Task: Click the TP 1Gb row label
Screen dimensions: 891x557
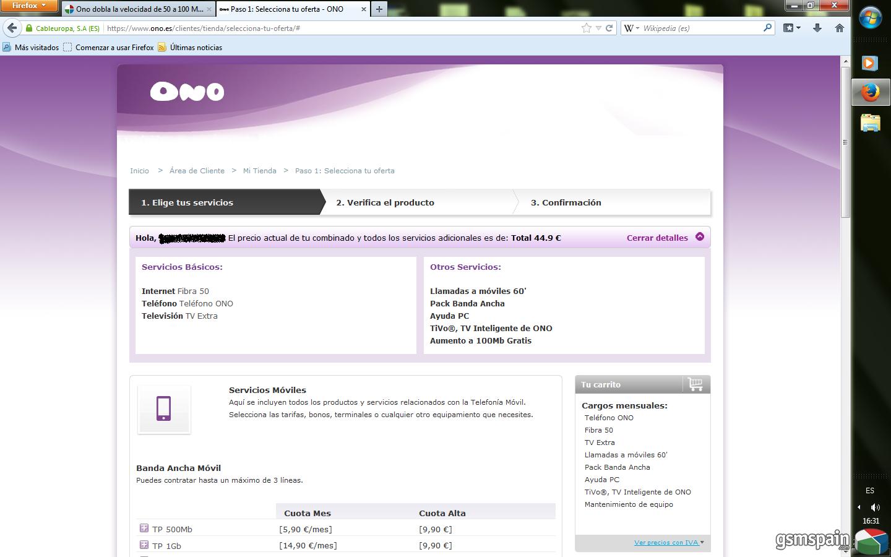Action: click(166, 546)
